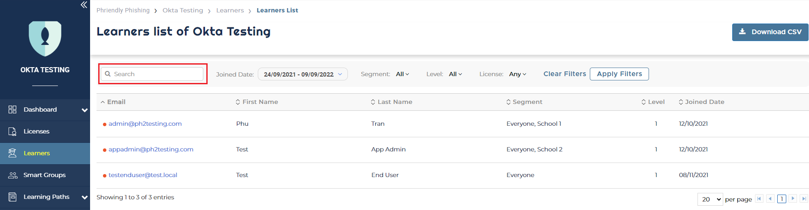
Task: Click the Apply Filters button
Action: [619, 74]
